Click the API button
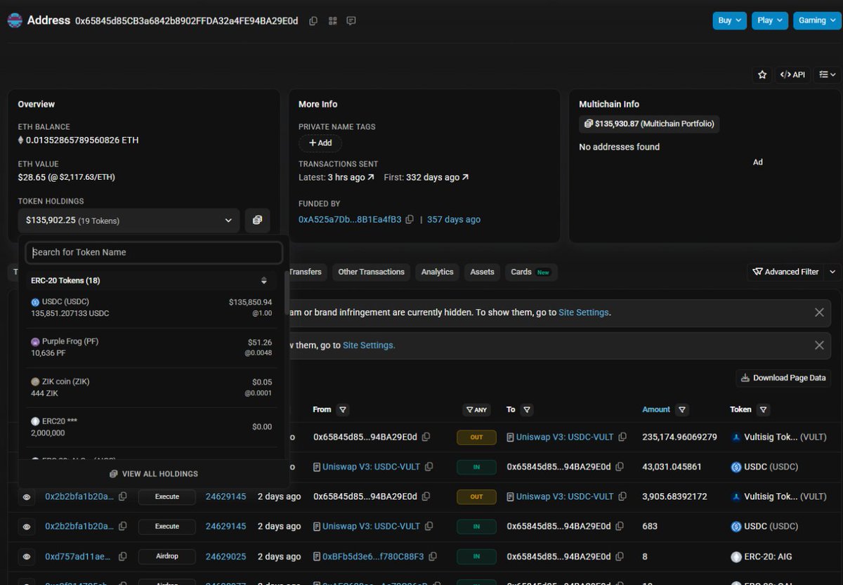This screenshot has height=585, width=843. pyautogui.click(x=792, y=74)
